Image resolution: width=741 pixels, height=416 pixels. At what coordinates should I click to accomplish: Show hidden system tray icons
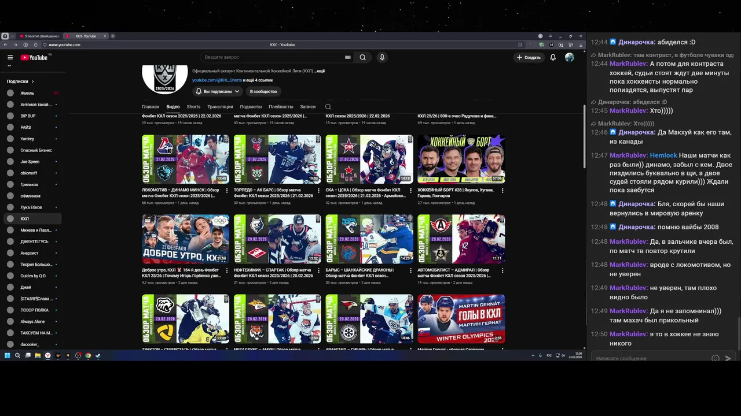click(x=533, y=356)
